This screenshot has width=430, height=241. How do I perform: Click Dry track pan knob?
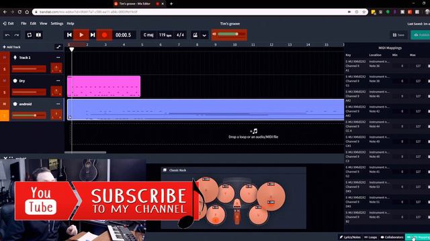pyautogui.click(x=56, y=91)
